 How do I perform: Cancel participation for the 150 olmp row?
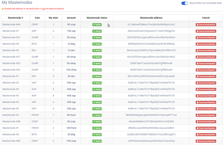pos(206,70)
